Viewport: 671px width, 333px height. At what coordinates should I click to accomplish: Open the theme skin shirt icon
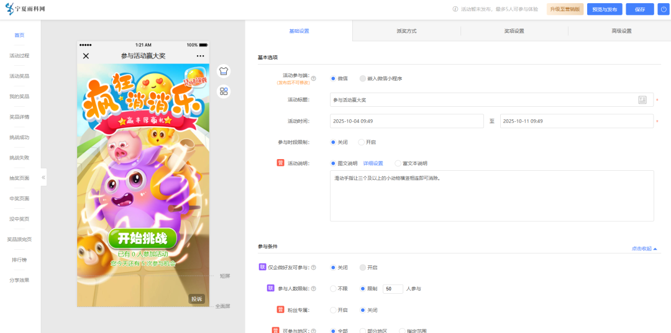pos(224,71)
